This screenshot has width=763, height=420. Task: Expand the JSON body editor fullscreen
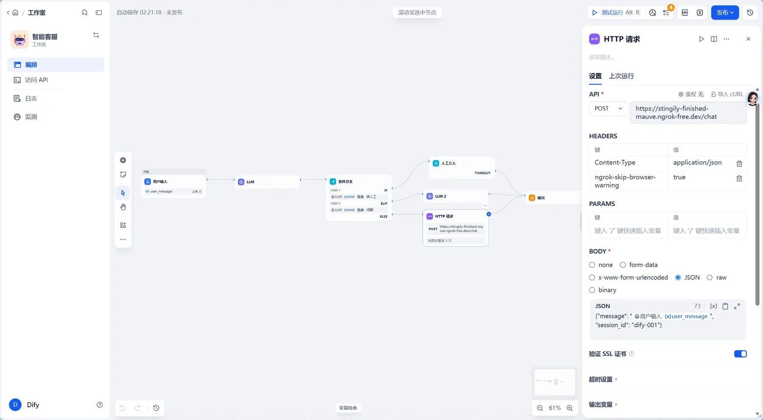[x=737, y=306]
